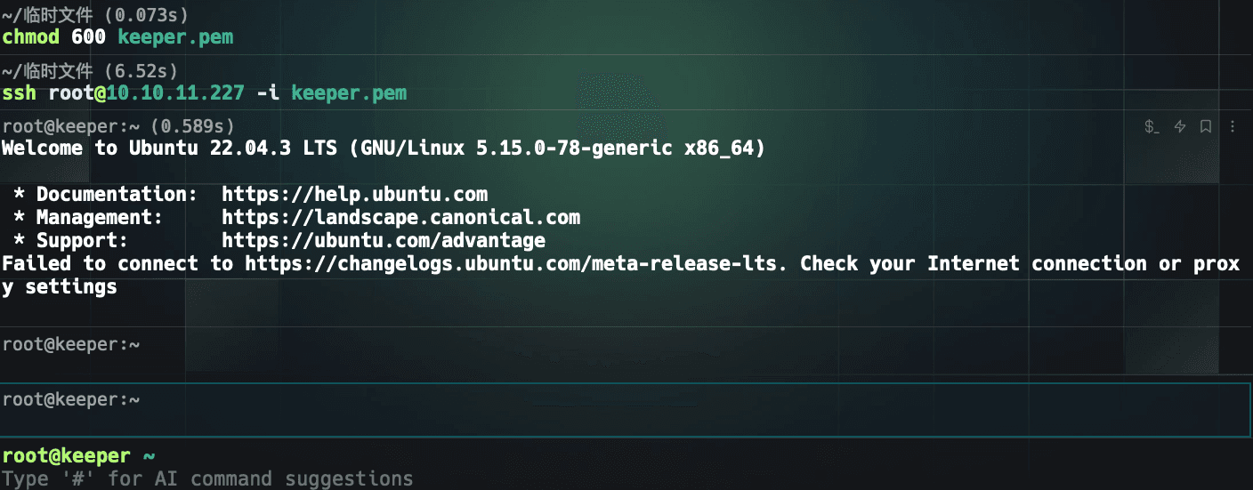Bookmark the ssh output block

click(x=1206, y=126)
